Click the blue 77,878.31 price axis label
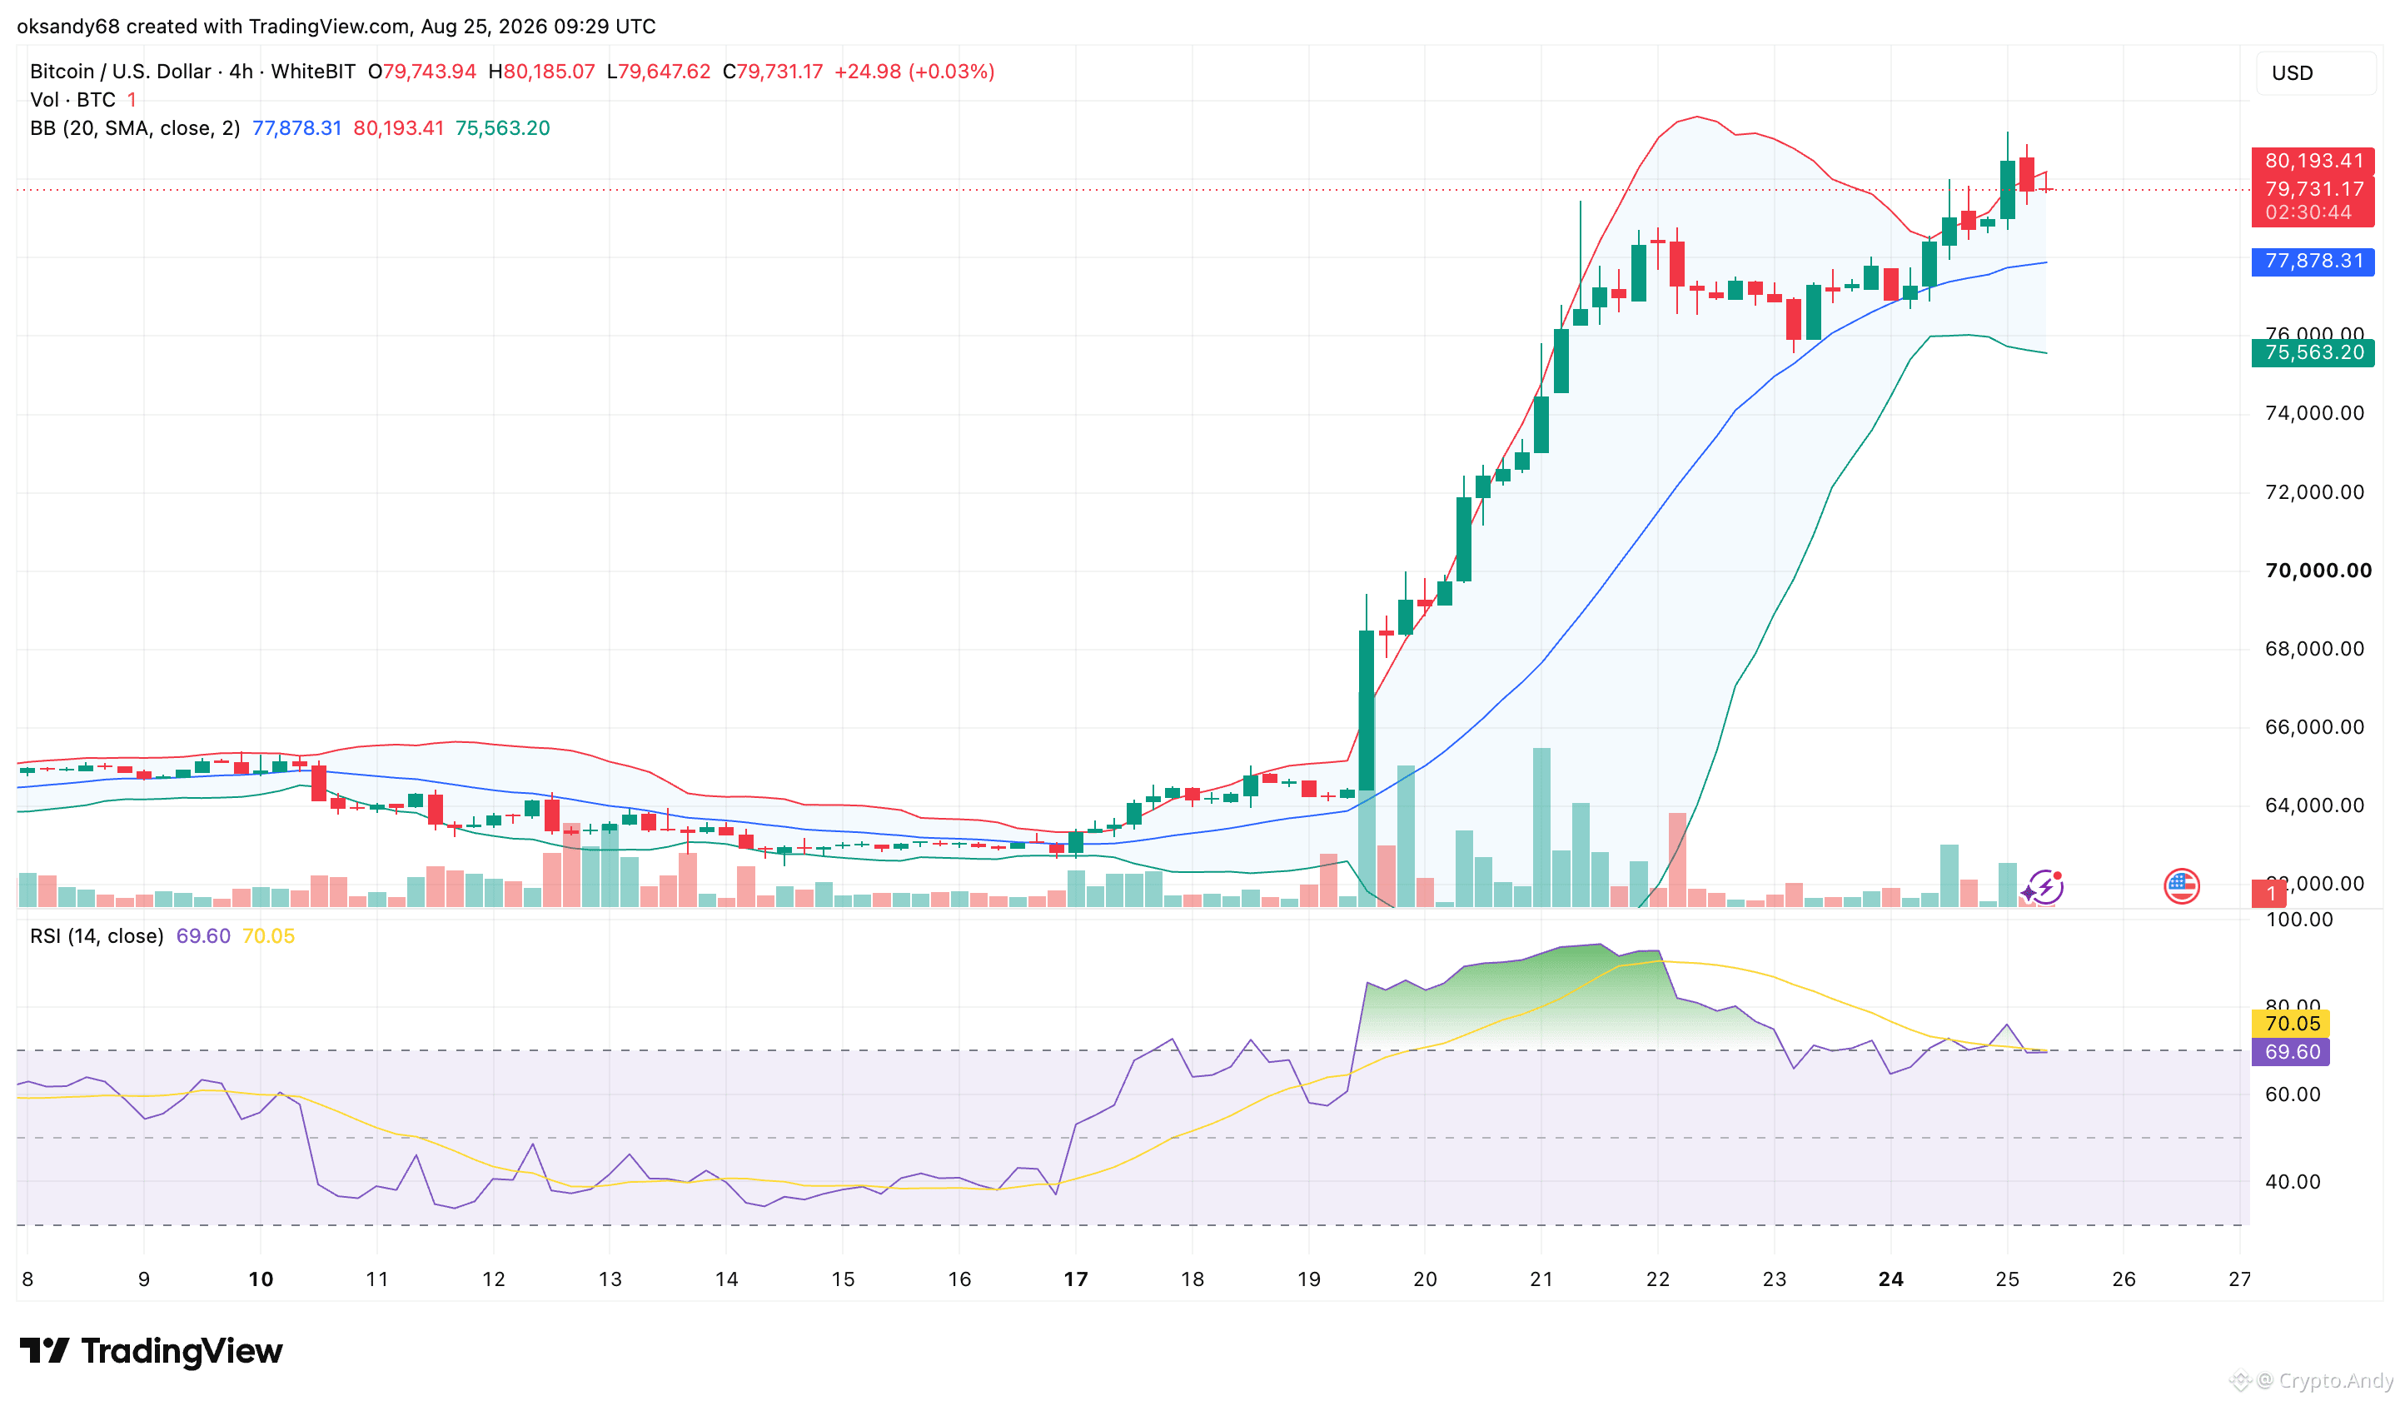This screenshot has width=2400, height=1401. coord(2313,261)
